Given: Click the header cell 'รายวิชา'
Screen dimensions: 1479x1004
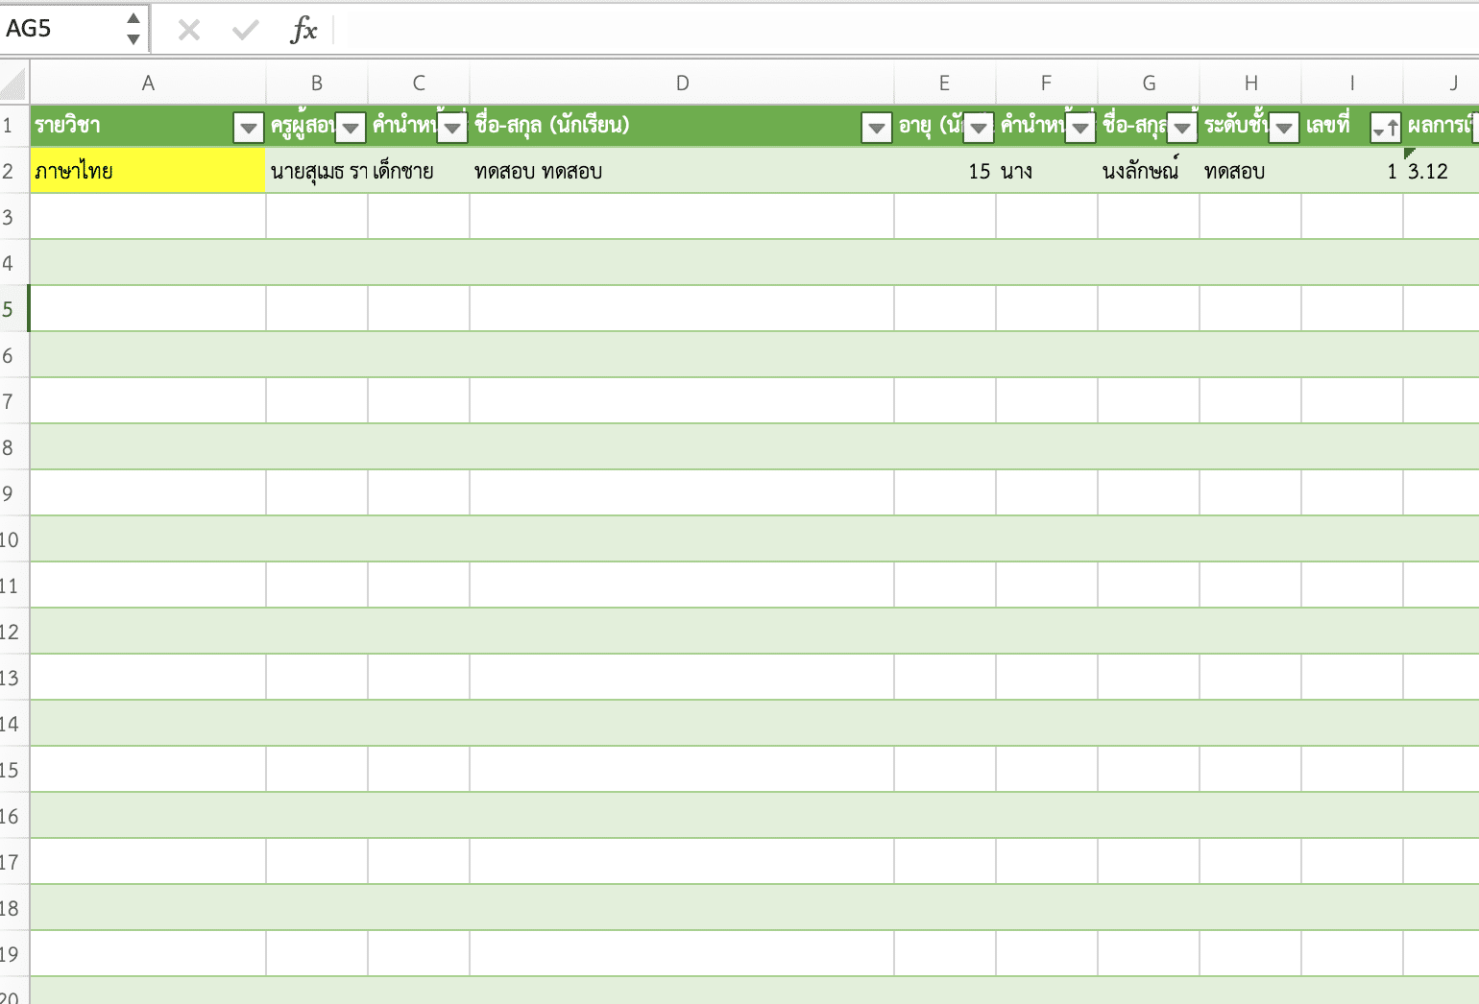Looking at the screenshot, I should (x=148, y=126).
